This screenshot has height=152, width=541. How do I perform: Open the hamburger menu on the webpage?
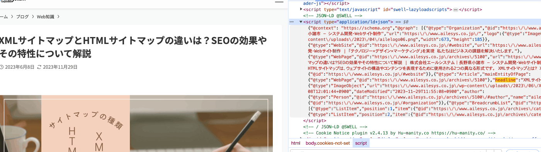point(279,2)
